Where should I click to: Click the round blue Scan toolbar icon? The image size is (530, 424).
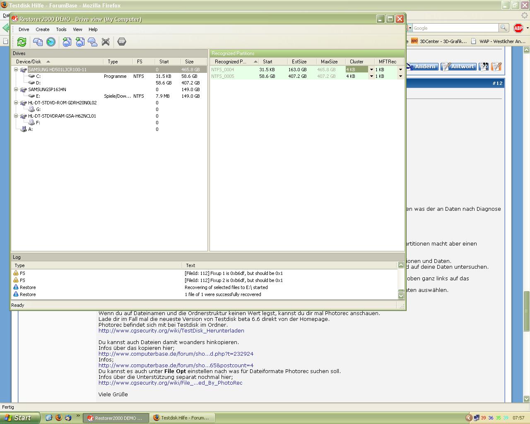(51, 41)
